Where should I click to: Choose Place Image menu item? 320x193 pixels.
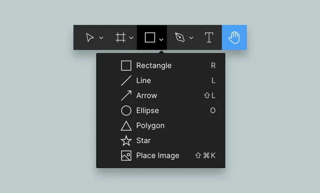tap(157, 156)
